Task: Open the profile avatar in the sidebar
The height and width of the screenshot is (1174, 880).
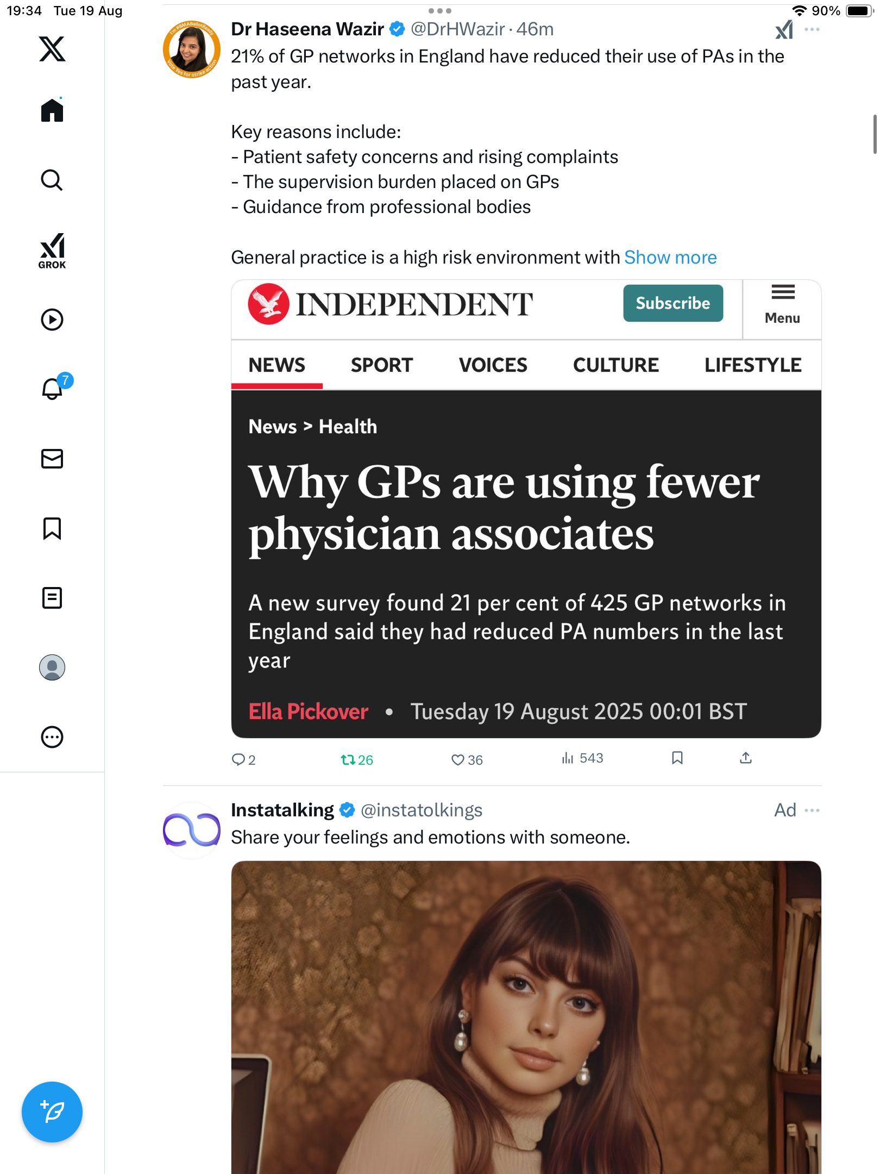Action: (x=52, y=667)
